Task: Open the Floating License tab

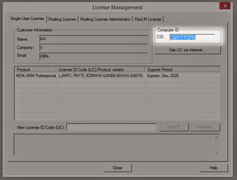Action: pyautogui.click(x=62, y=19)
